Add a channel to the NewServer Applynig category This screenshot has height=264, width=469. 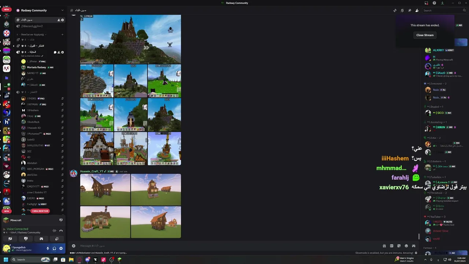(62, 34)
